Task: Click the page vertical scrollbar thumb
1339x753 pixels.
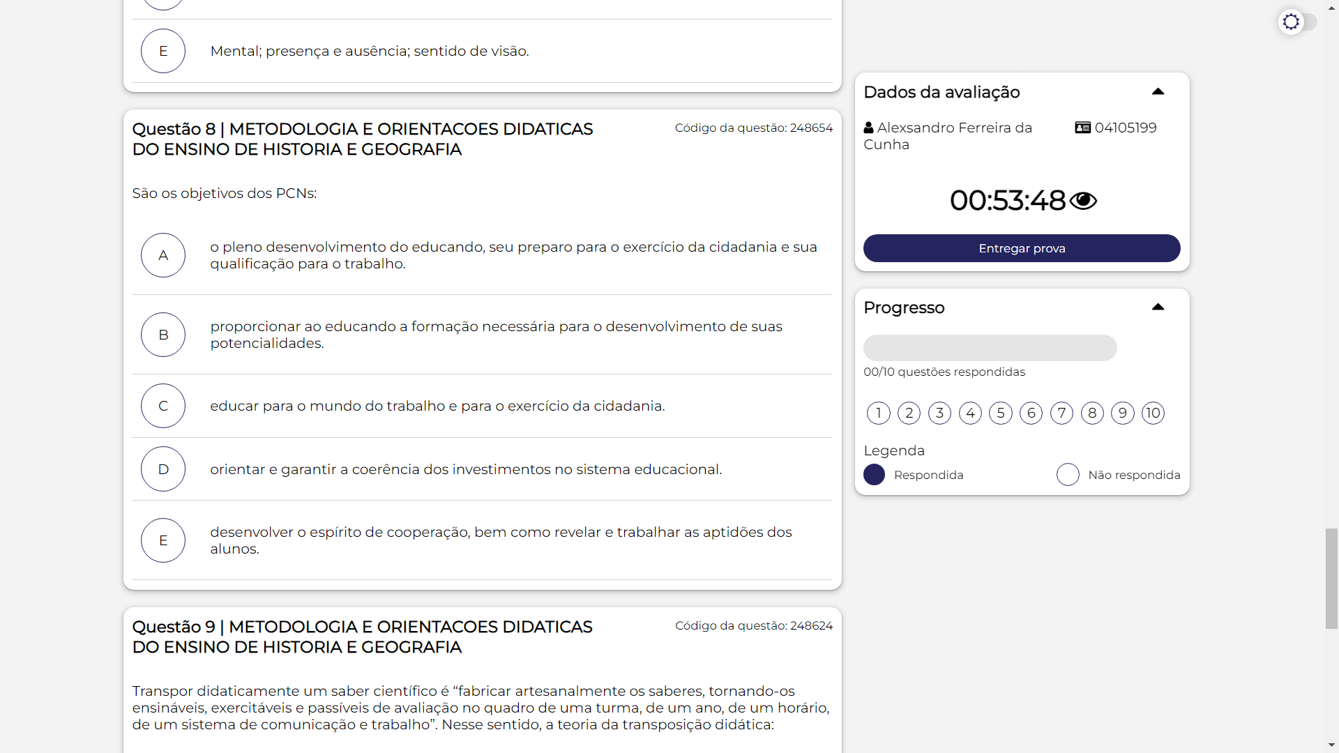Action: (x=1331, y=579)
